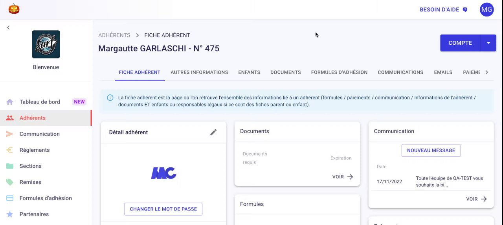Open the MG user avatar menu
503x225 pixels.
pos(486,9)
